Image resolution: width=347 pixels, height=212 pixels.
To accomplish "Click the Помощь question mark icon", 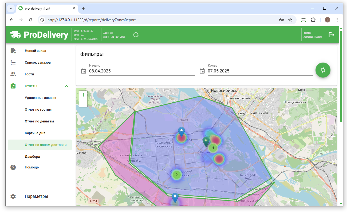I will [13, 167].
